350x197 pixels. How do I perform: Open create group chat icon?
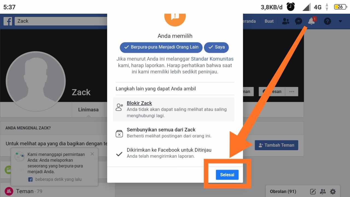coord(323,192)
